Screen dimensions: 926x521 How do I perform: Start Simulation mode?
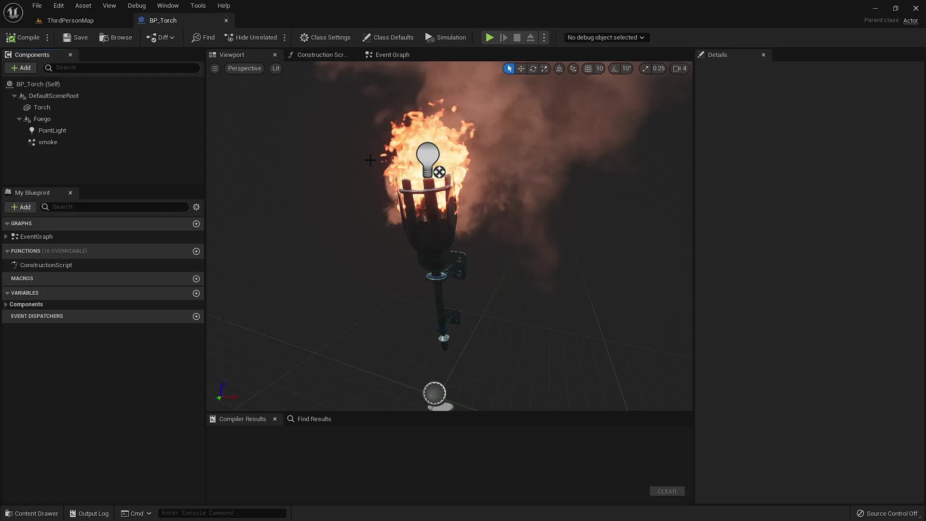coord(445,37)
